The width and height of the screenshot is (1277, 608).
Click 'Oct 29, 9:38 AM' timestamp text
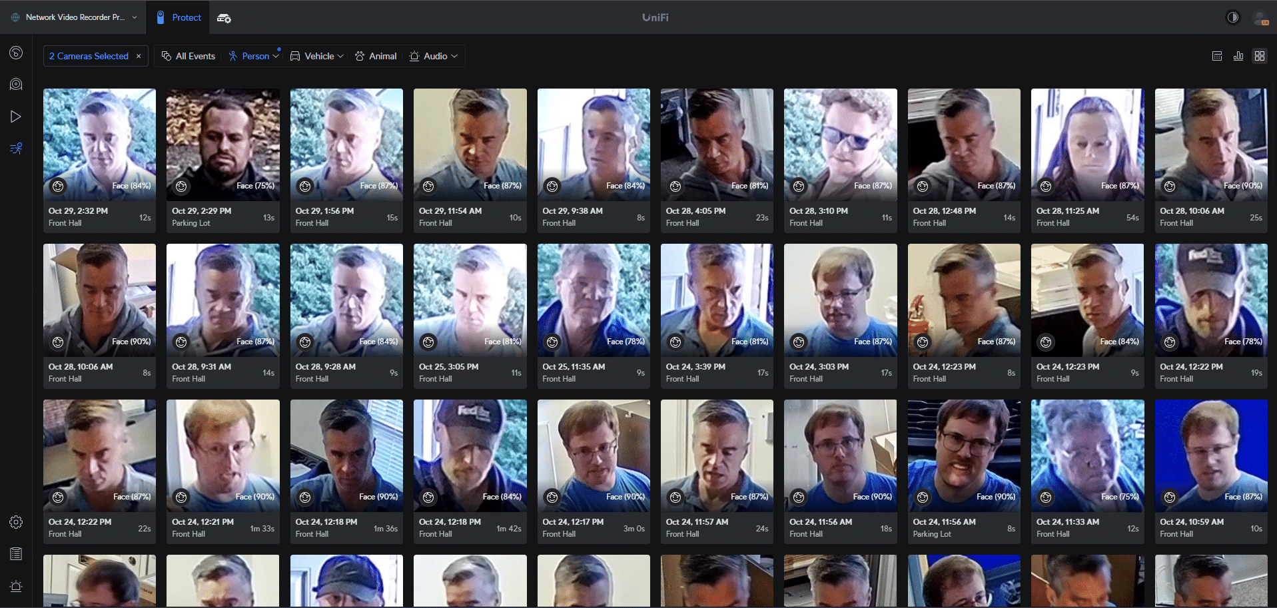pos(572,211)
